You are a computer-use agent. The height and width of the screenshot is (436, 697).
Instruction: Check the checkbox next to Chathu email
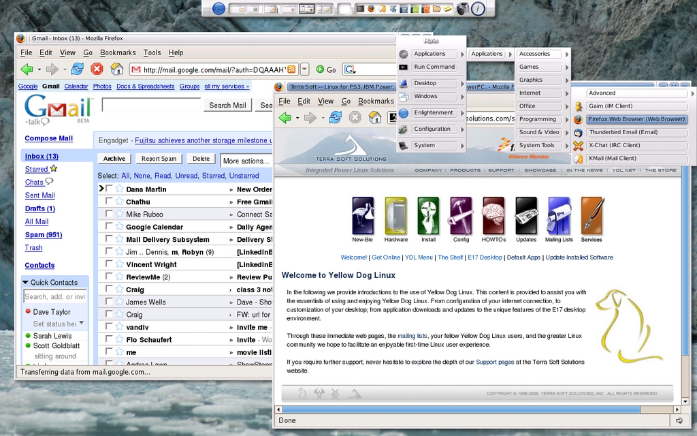[x=109, y=202]
